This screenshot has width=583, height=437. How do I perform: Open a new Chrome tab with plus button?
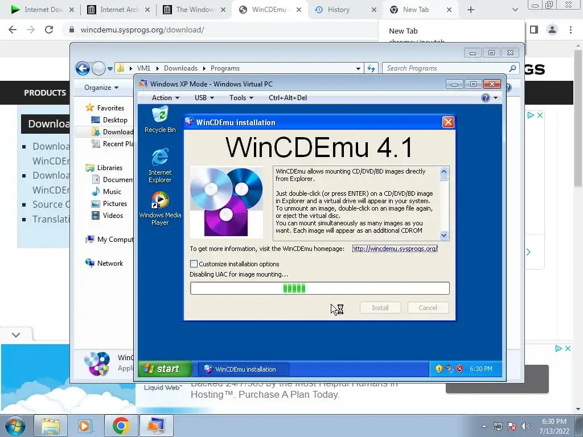pyautogui.click(x=471, y=10)
